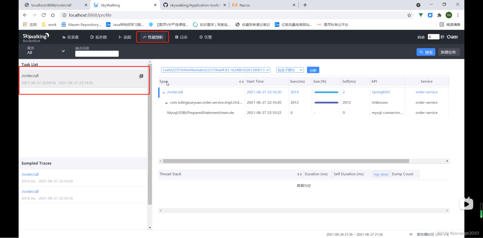483x238 pixels.
Task: Click the bottom time range text
Action: coord(354,234)
